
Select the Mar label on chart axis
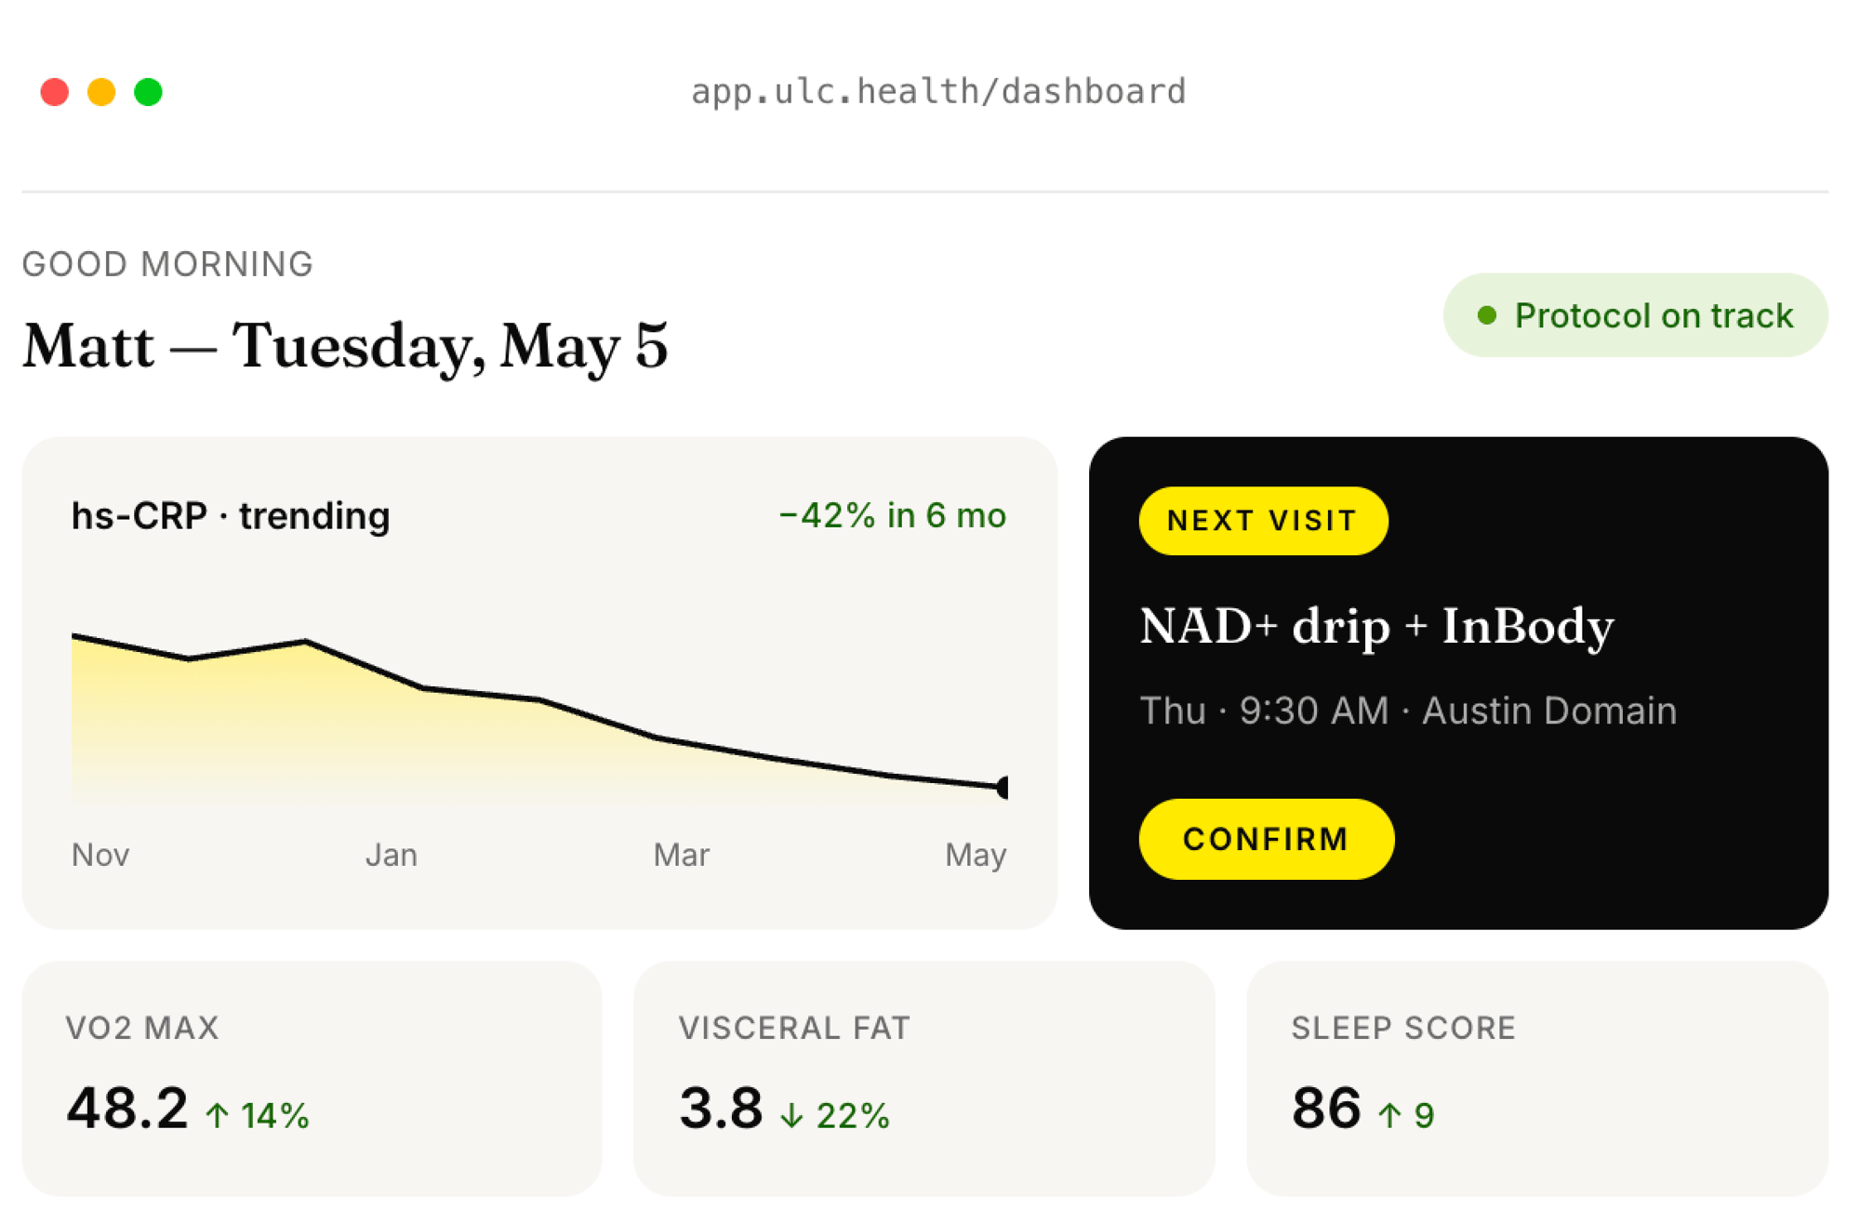click(x=681, y=855)
